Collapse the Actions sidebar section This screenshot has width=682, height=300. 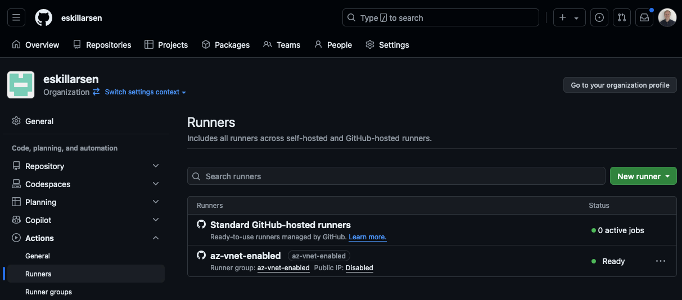click(86, 238)
